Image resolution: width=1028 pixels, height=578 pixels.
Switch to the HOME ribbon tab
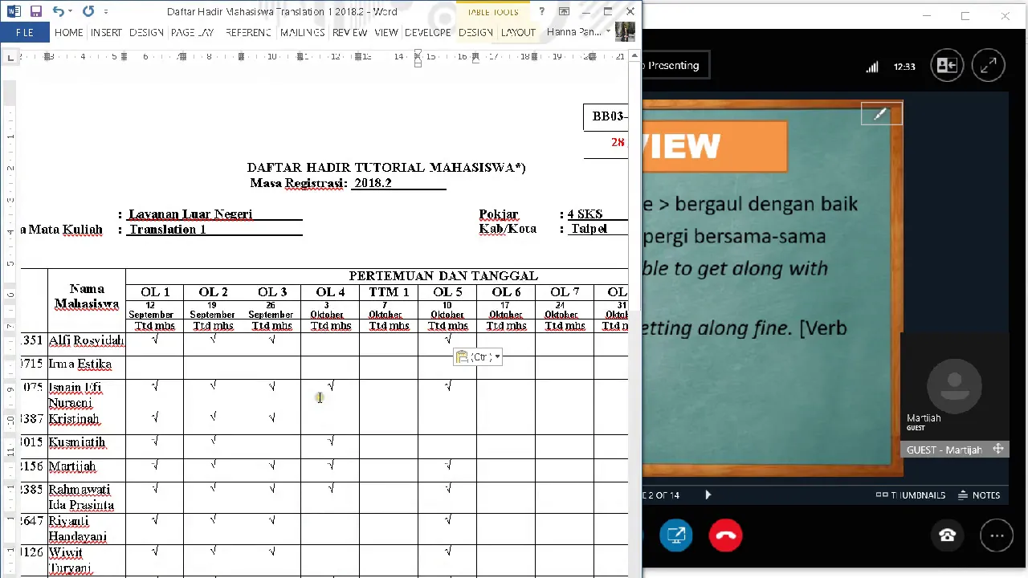pos(68,32)
